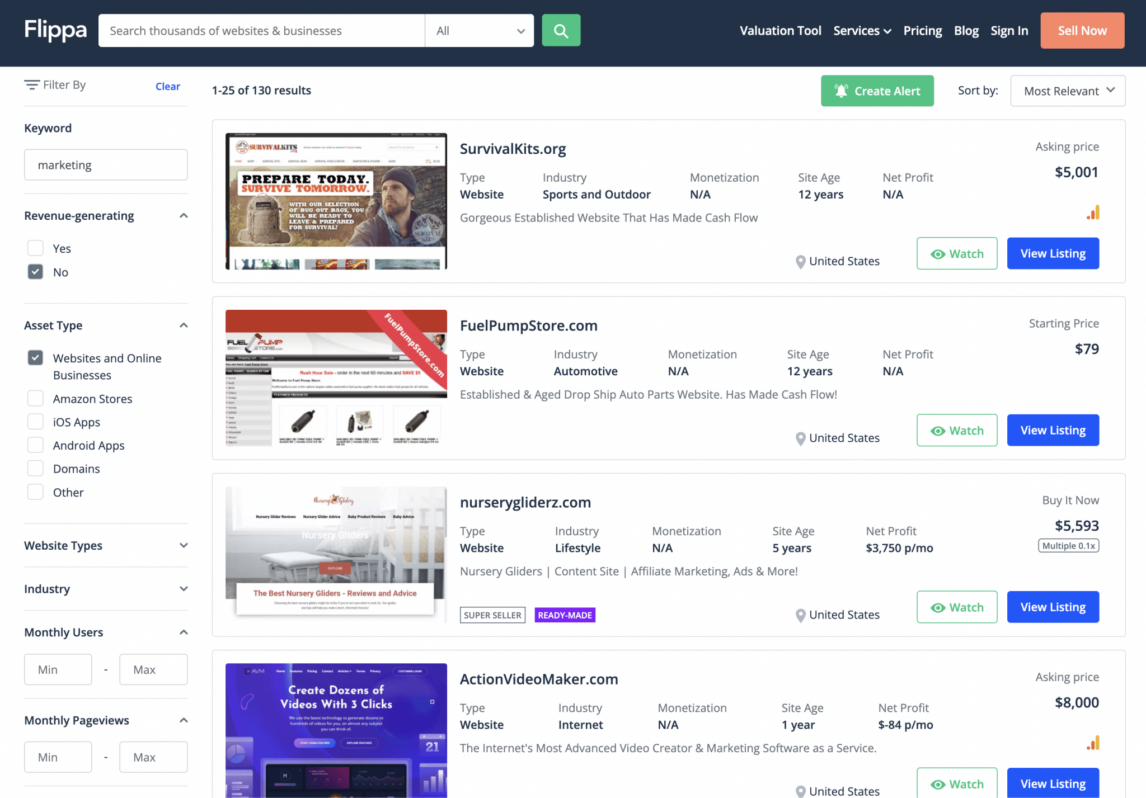Click the green search magnifier button

[561, 31]
